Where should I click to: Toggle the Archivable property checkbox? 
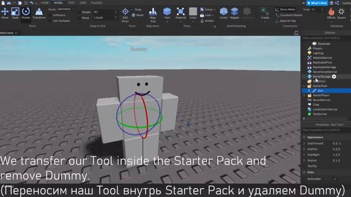pos(335,179)
